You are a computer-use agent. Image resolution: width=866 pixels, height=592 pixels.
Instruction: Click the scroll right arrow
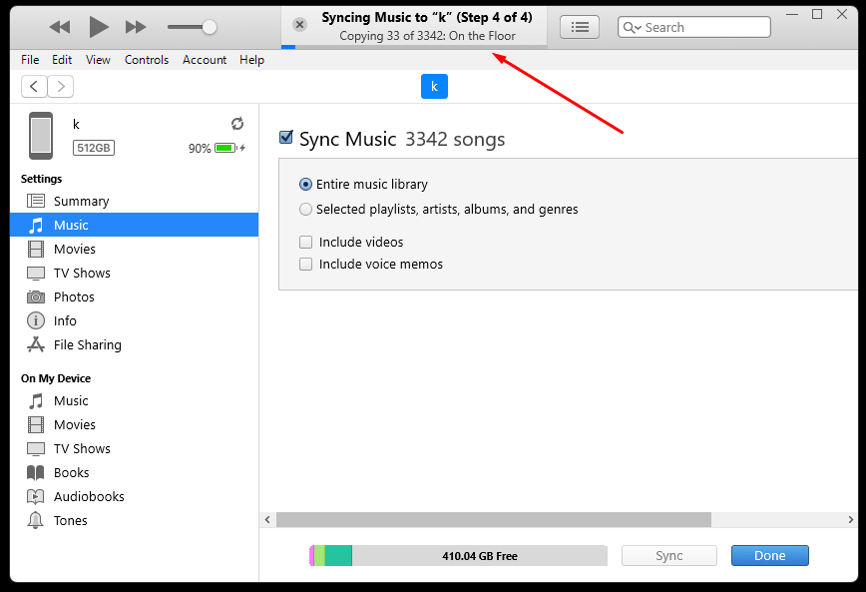(850, 519)
